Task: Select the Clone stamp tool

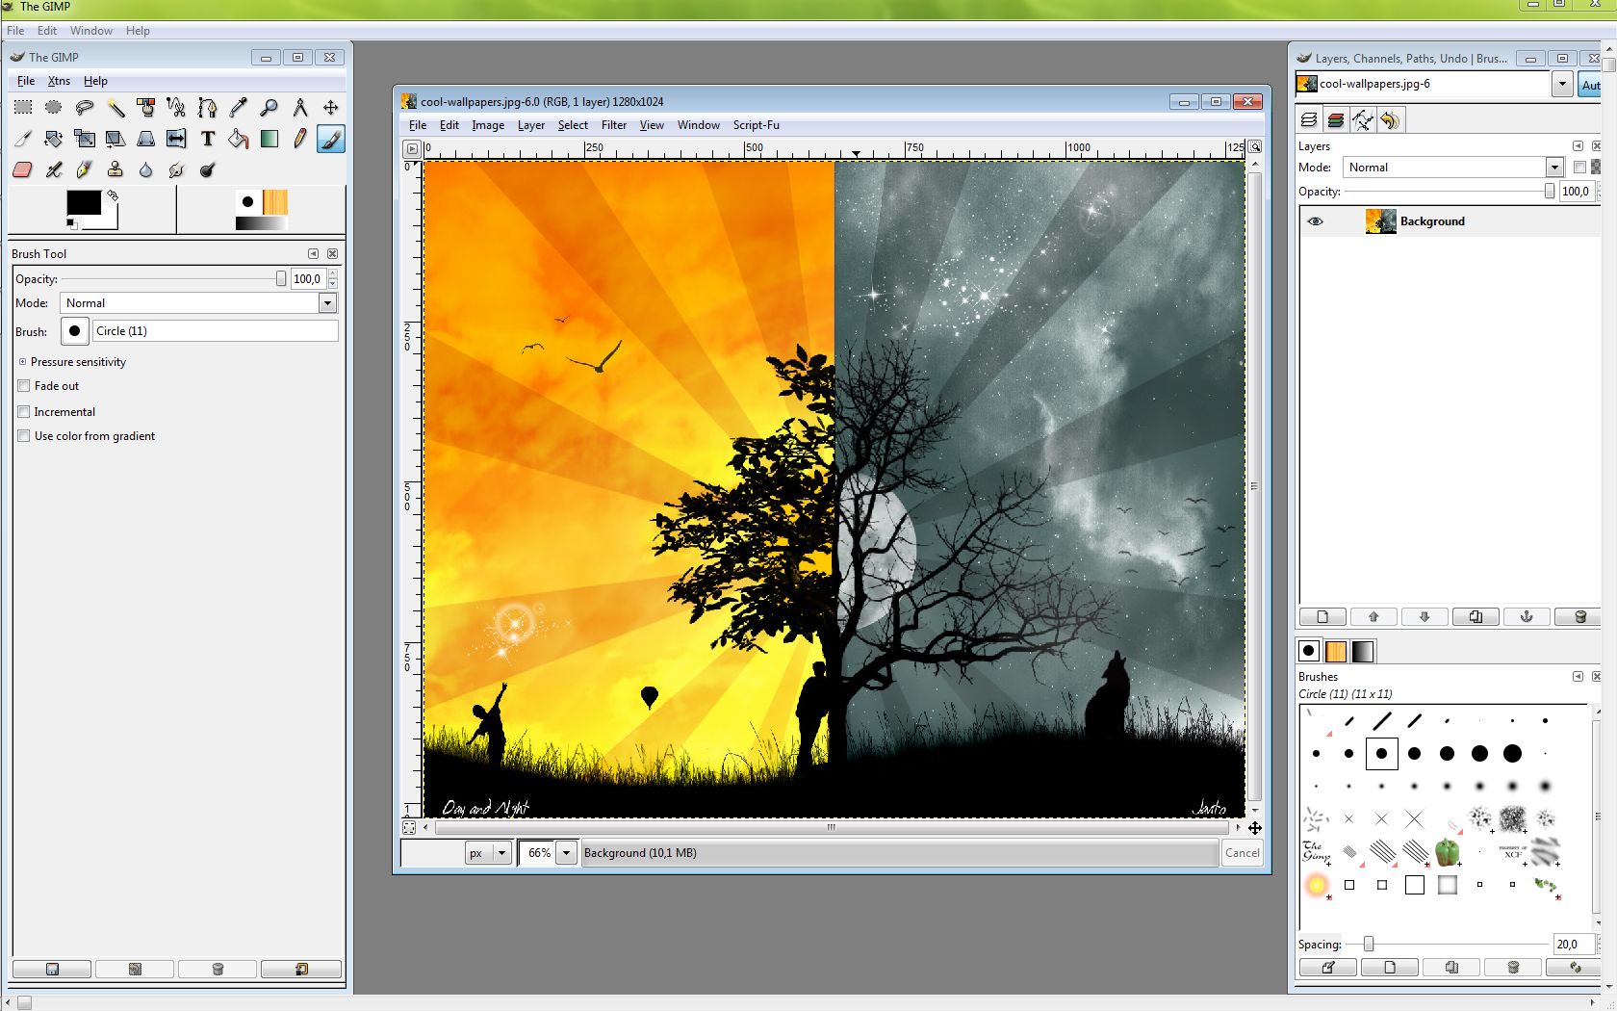Action: 115,169
